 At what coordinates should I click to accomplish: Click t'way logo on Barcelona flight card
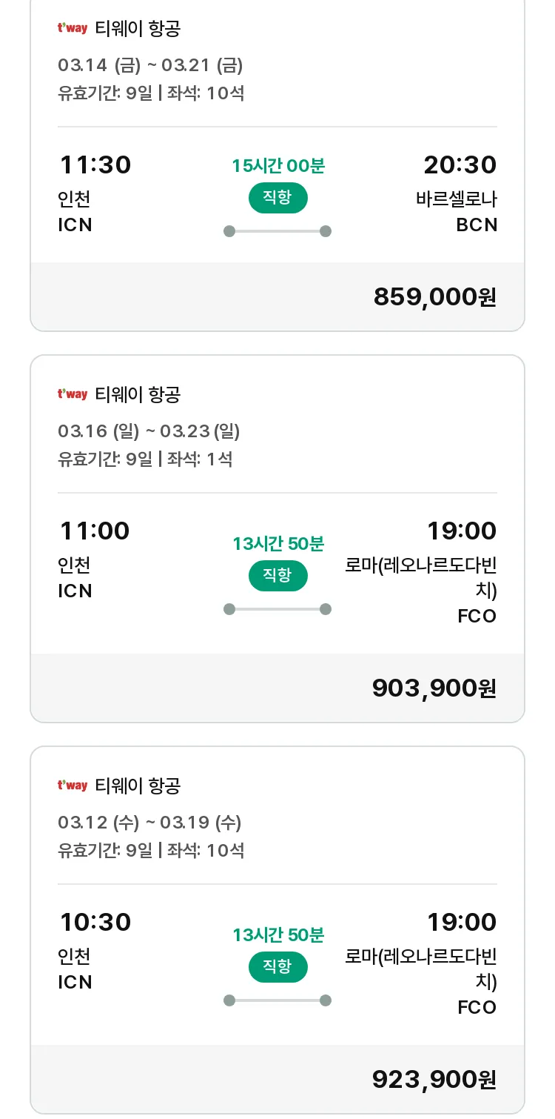point(73,29)
